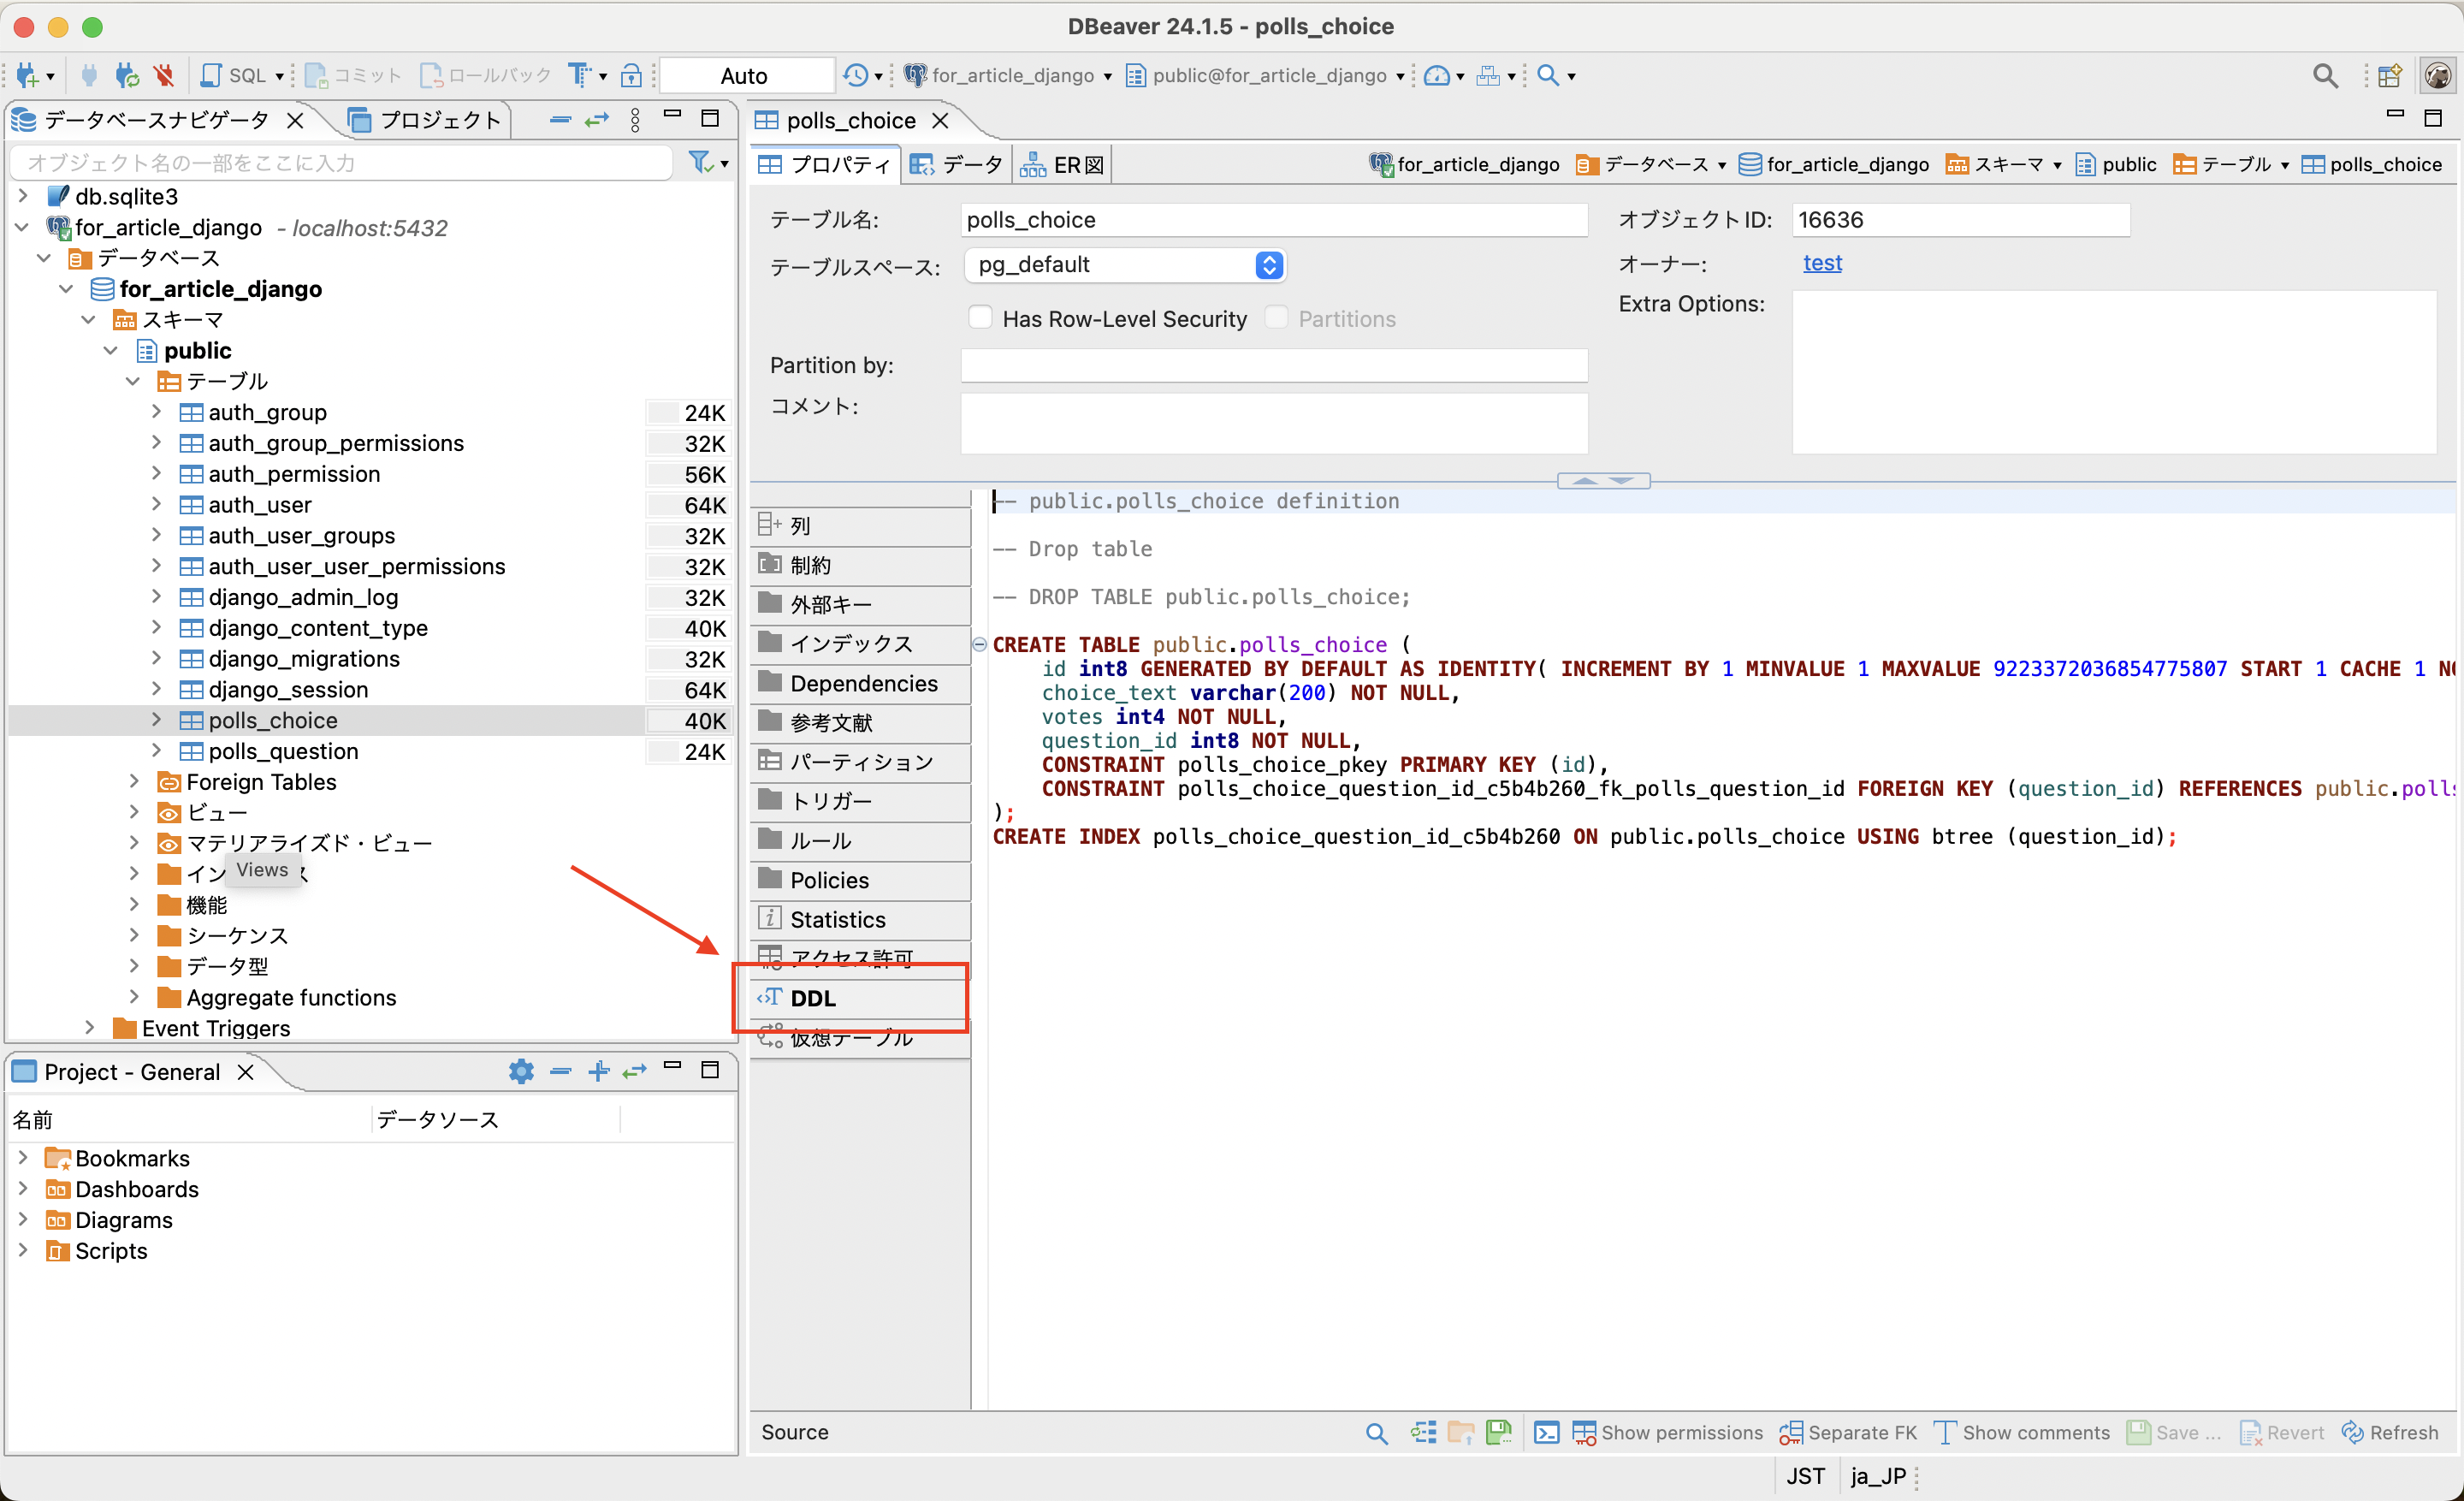This screenshot has width=2464, height=1501.
Task: Open the ER図 view for polls_choice
Action: coord(1060,163)
